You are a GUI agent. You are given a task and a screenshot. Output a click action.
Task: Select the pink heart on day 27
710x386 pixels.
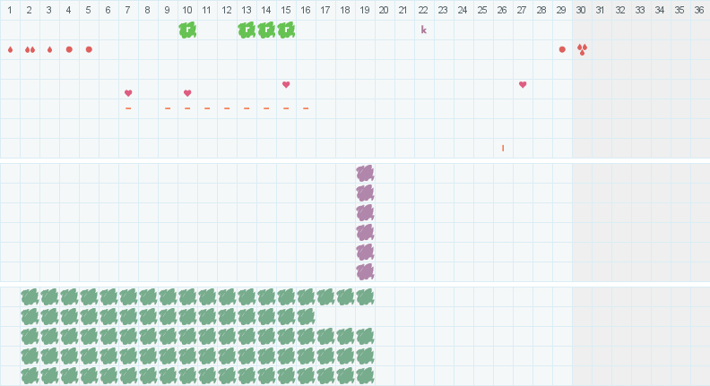tap(523, 85)
